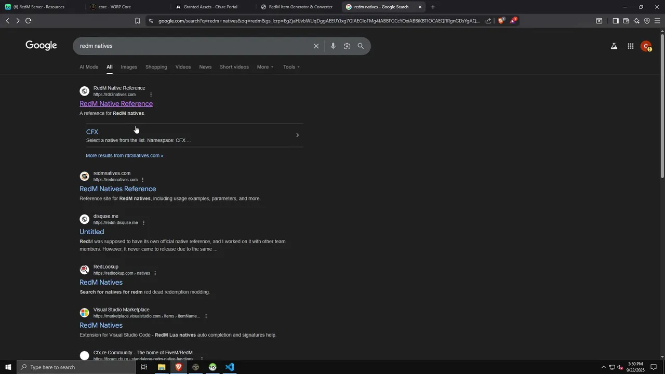Open options menu for redmnatives.com result

[x=143, y=180]
